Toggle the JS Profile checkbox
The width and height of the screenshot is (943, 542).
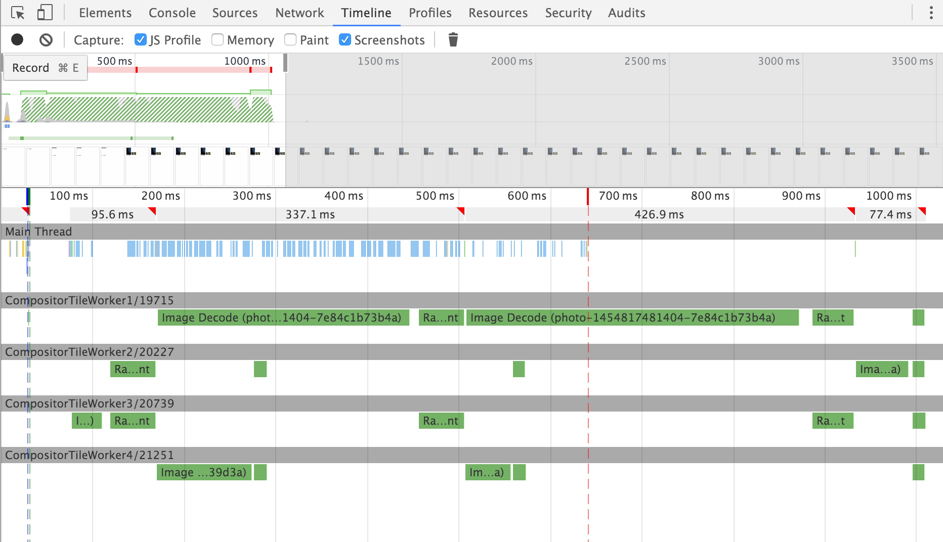(141, 39)
